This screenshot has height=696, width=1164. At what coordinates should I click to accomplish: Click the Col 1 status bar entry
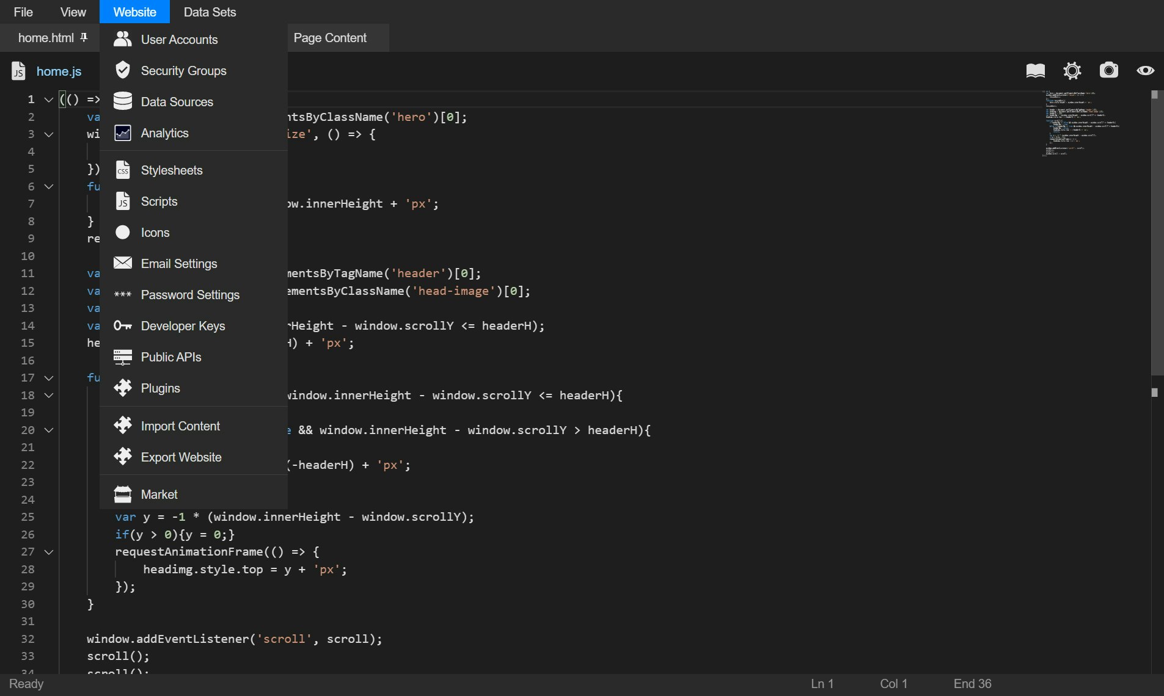click(x=894, y=684)
